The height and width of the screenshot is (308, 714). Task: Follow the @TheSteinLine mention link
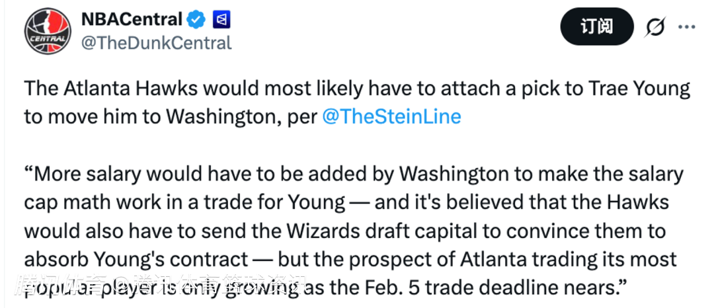pyautogui.click(x=391, y=116)
